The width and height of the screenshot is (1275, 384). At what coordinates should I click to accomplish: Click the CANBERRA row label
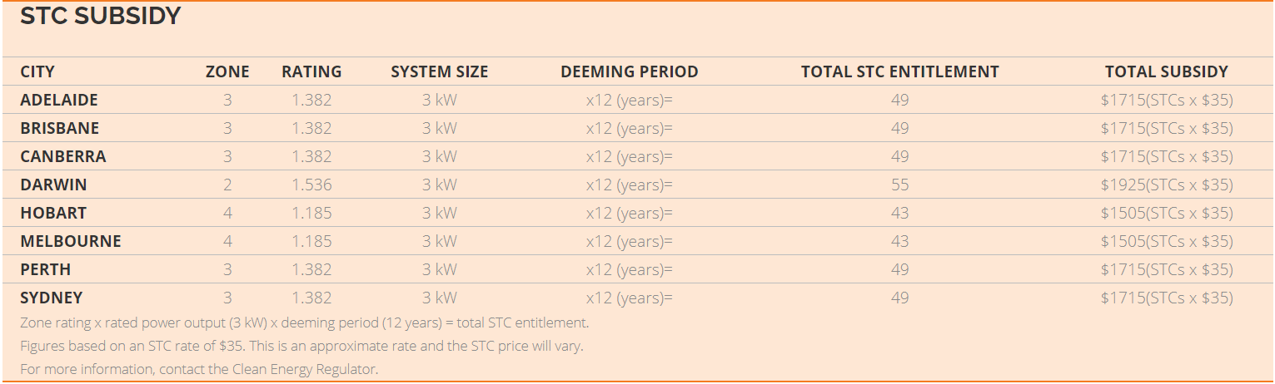tap(63, 156)
